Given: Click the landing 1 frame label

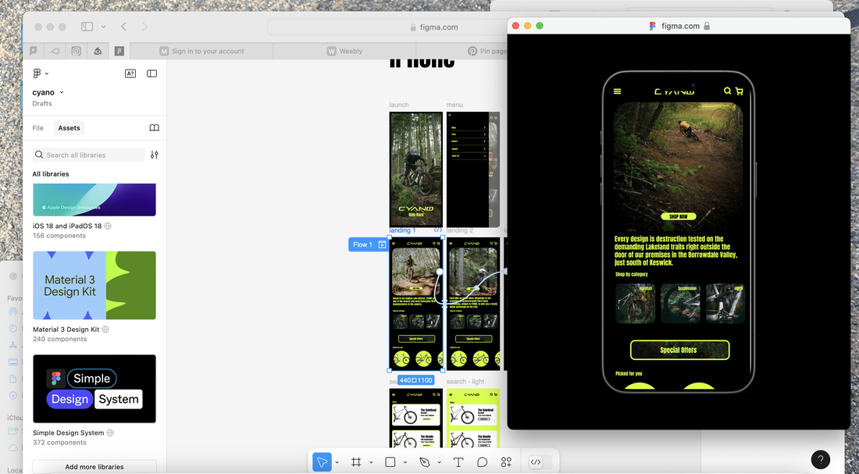Looking at the screenshot, I should (402, 230).
